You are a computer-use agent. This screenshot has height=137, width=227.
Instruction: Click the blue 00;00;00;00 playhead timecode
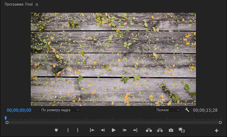pos(19,110)
